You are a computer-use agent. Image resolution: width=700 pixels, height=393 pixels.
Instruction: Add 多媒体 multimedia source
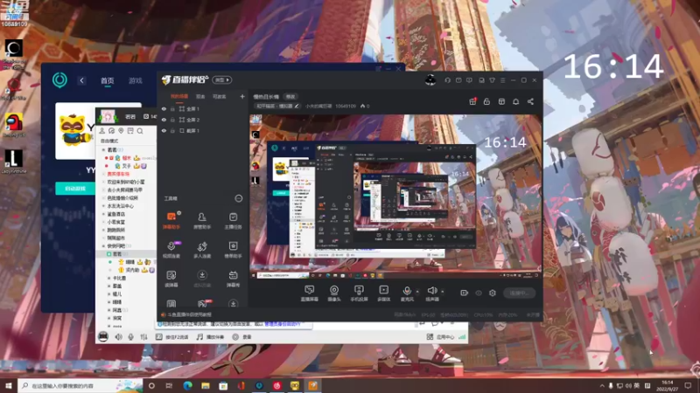tap(383, 293)
